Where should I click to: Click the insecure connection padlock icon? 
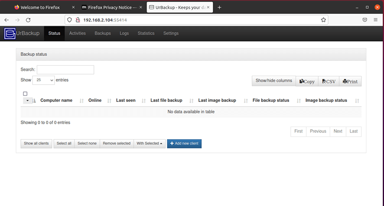[78, 20]
